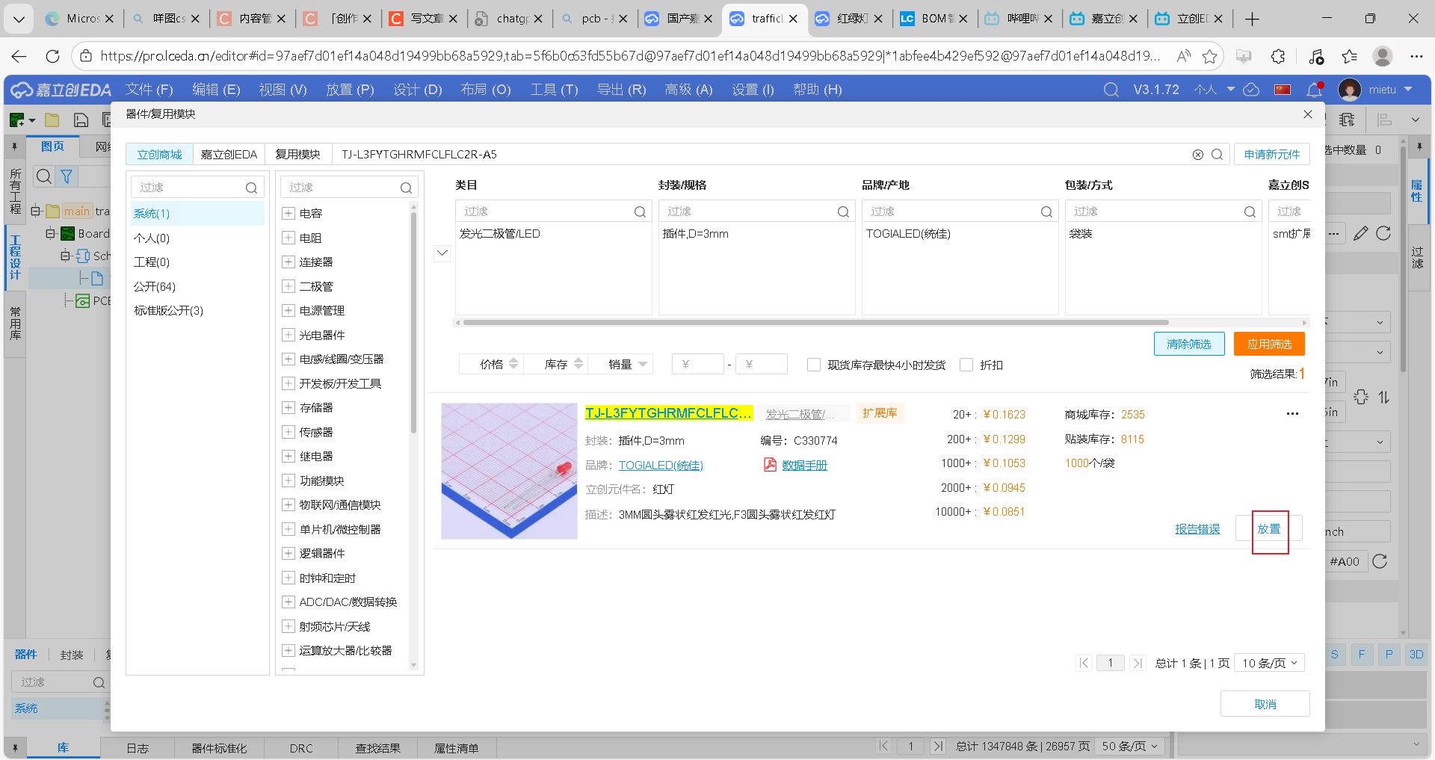1435x760 pixels.
Task: Clear the part search field with the X icon
Action: 1198,154
